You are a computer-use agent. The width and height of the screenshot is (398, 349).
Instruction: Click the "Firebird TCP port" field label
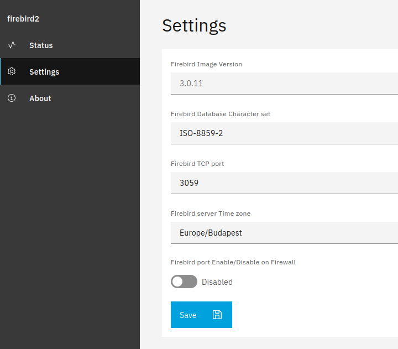pos(197,164)
